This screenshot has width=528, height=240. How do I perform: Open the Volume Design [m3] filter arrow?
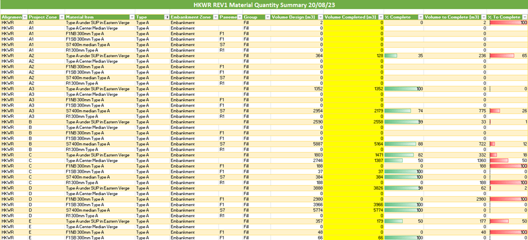pyautogui.click(x=320, y=17)
